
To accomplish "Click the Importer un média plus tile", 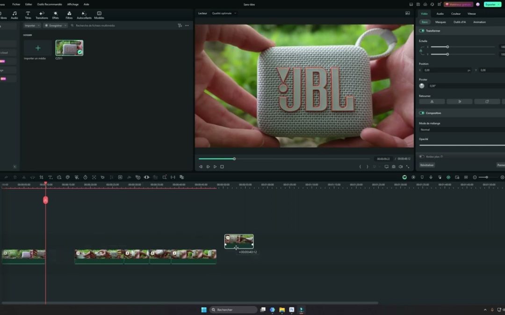I will 38,48.
